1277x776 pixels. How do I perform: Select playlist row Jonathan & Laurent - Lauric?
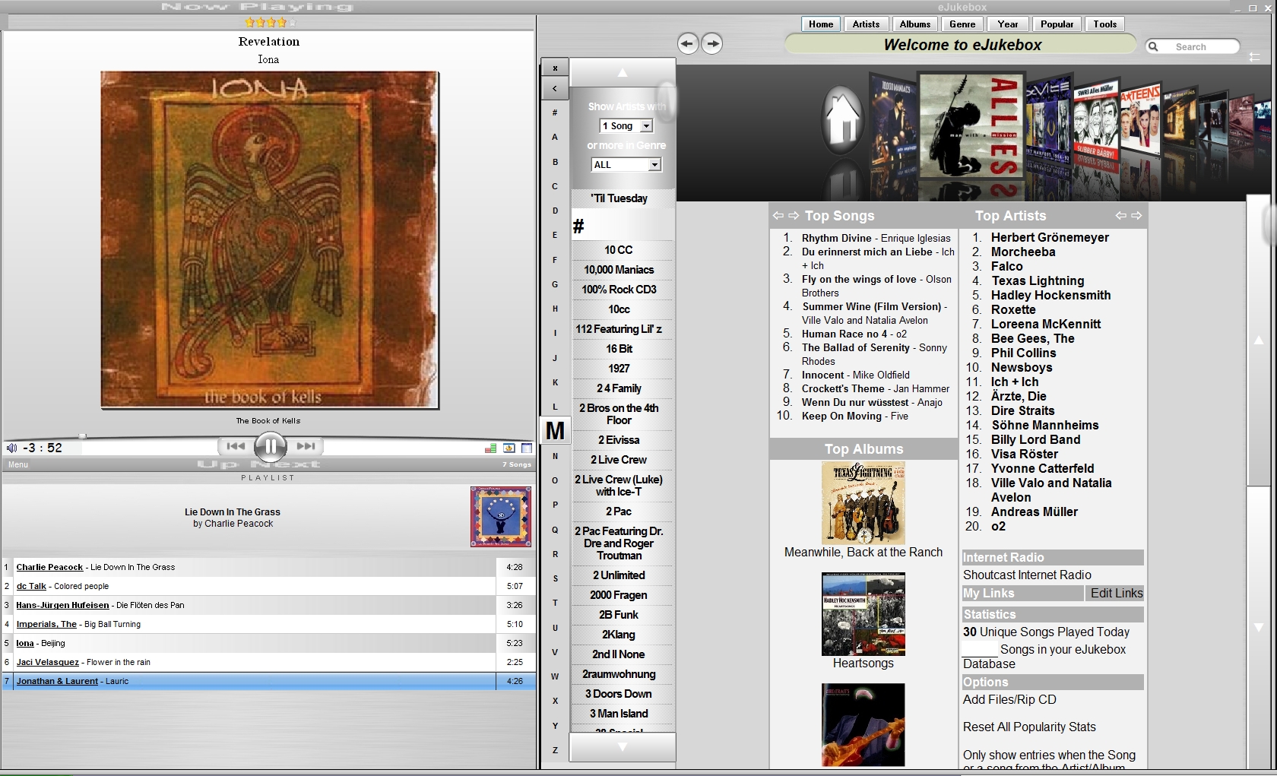point(269,681)
